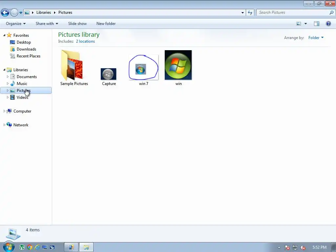
Task: Open the Arrange by Folder dropdown
Action: (316, 38)
